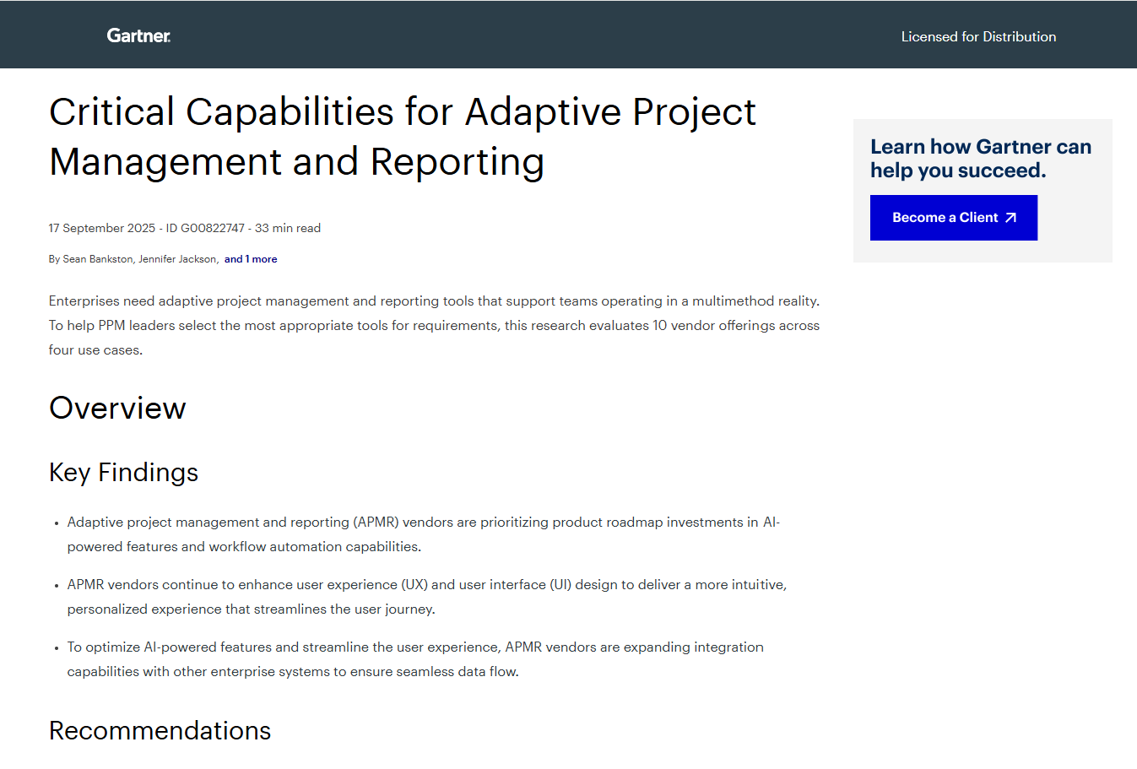Click the Gartner logo in the header

pos(138,35)
